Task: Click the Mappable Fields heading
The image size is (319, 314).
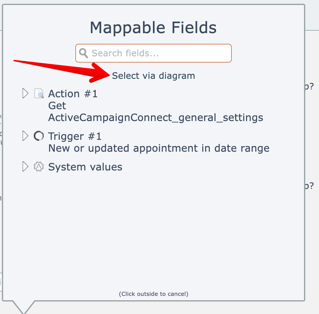Action: tap(153, 28)
